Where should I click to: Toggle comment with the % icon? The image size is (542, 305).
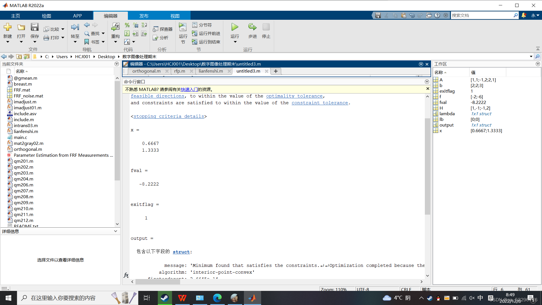click(127, 25)
